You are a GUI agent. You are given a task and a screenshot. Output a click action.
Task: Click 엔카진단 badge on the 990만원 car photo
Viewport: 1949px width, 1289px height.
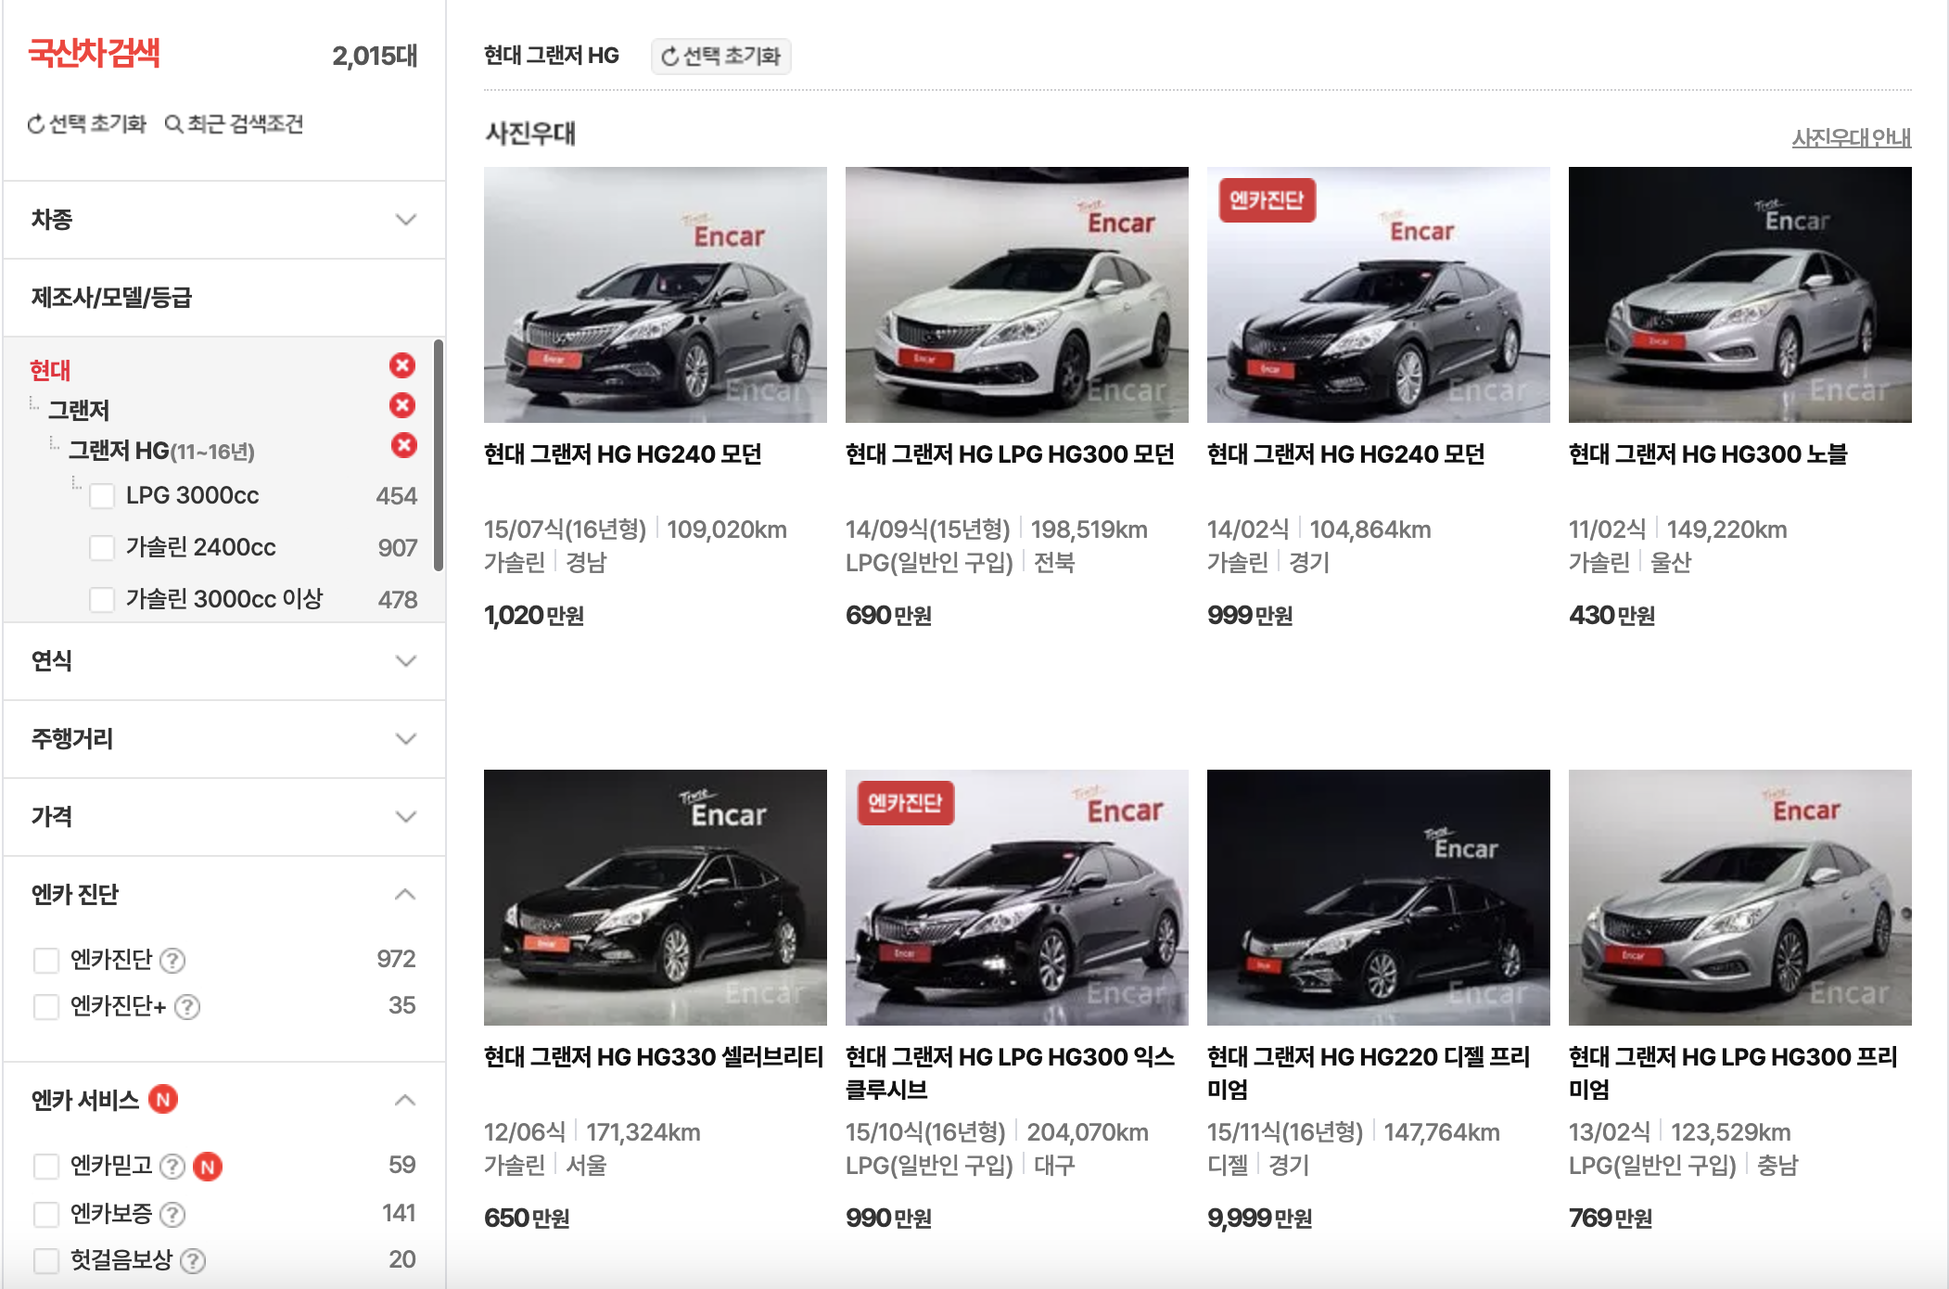[x=905, y=803]
